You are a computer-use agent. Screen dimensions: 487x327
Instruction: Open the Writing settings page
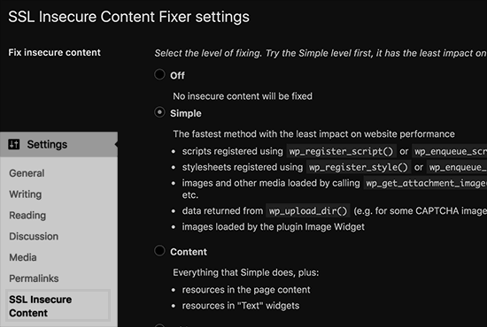coord(26,194)
